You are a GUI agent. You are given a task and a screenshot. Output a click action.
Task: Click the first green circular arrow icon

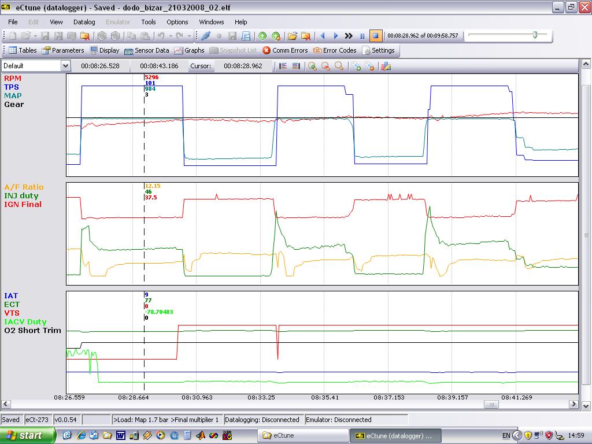(x=262, y=36)
